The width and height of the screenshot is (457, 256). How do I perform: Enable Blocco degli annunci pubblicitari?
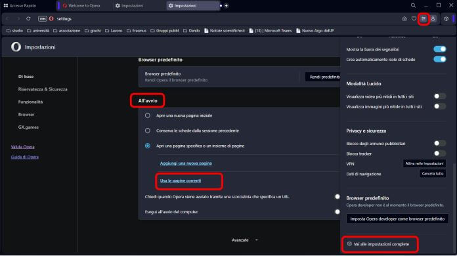(x=439, y=143)
